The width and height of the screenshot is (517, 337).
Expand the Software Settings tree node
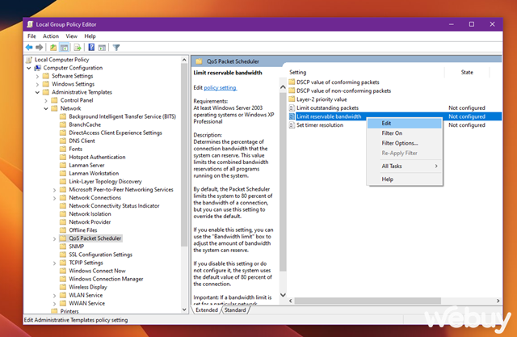36,76
